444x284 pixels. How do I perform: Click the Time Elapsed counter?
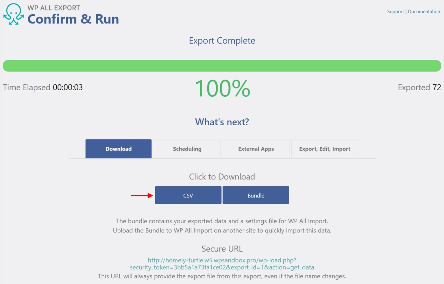click(x=42, y=87)
